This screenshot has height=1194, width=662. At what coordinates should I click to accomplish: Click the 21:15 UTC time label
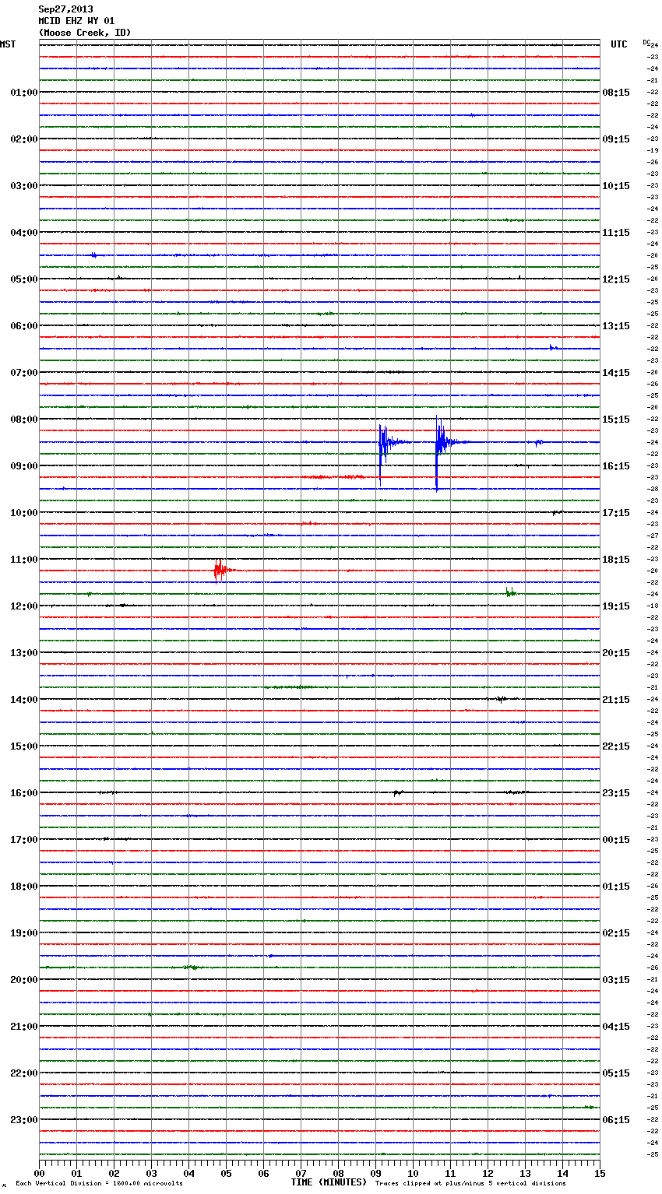coord(616,700)
